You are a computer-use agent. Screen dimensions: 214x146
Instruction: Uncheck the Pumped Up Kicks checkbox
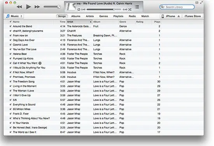pos(11,58)
